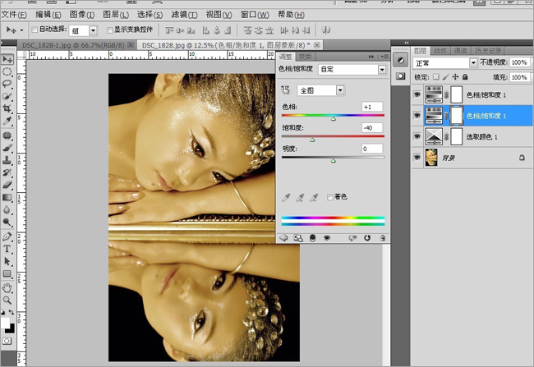Toggle the lock transparent pixels icon

click(x=436, y=77)
